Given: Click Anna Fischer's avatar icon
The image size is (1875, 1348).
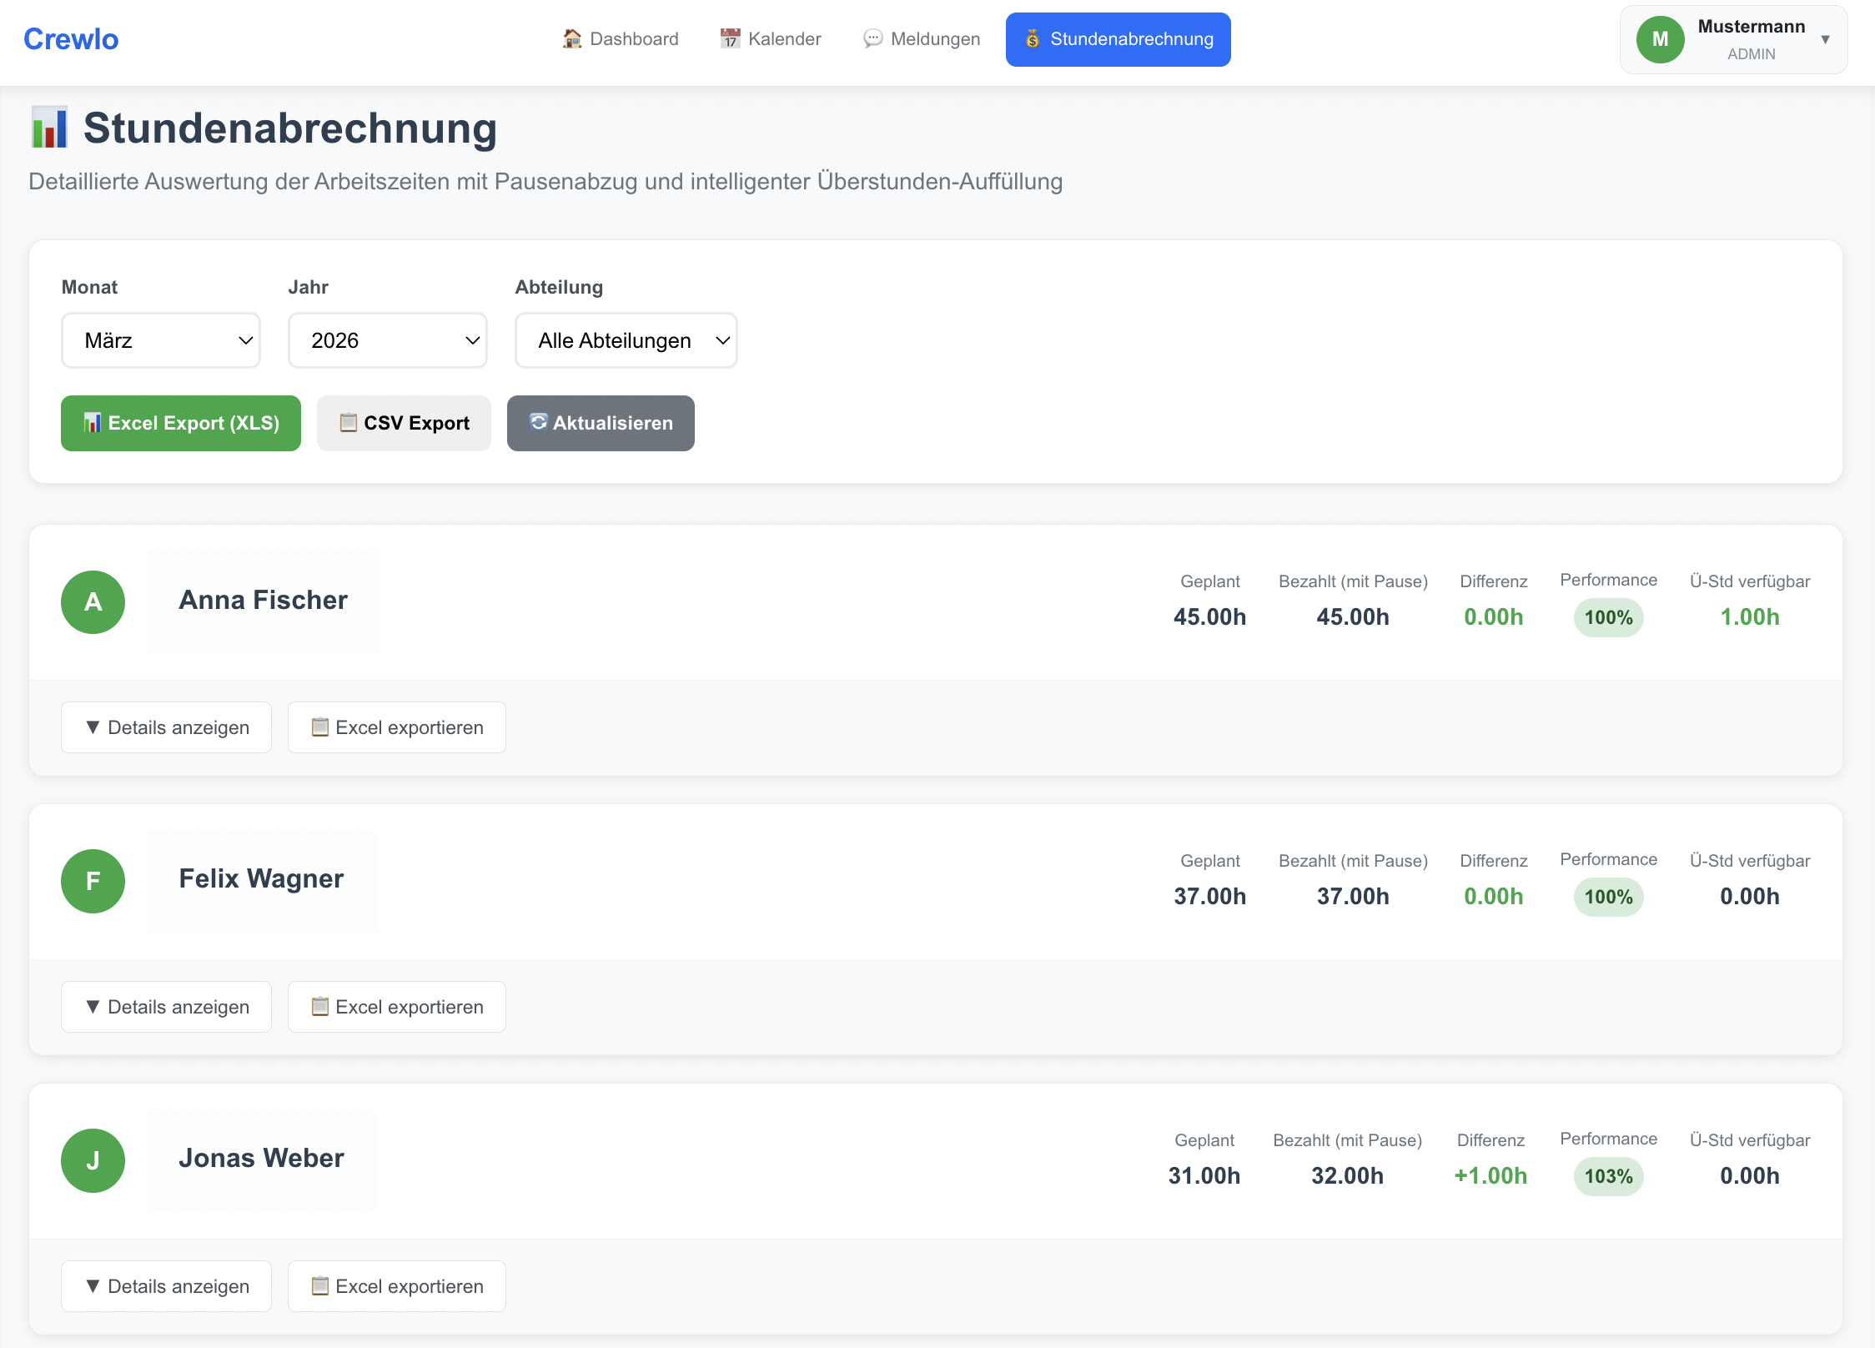Looking at the screenshot, I should click(93, 602).
